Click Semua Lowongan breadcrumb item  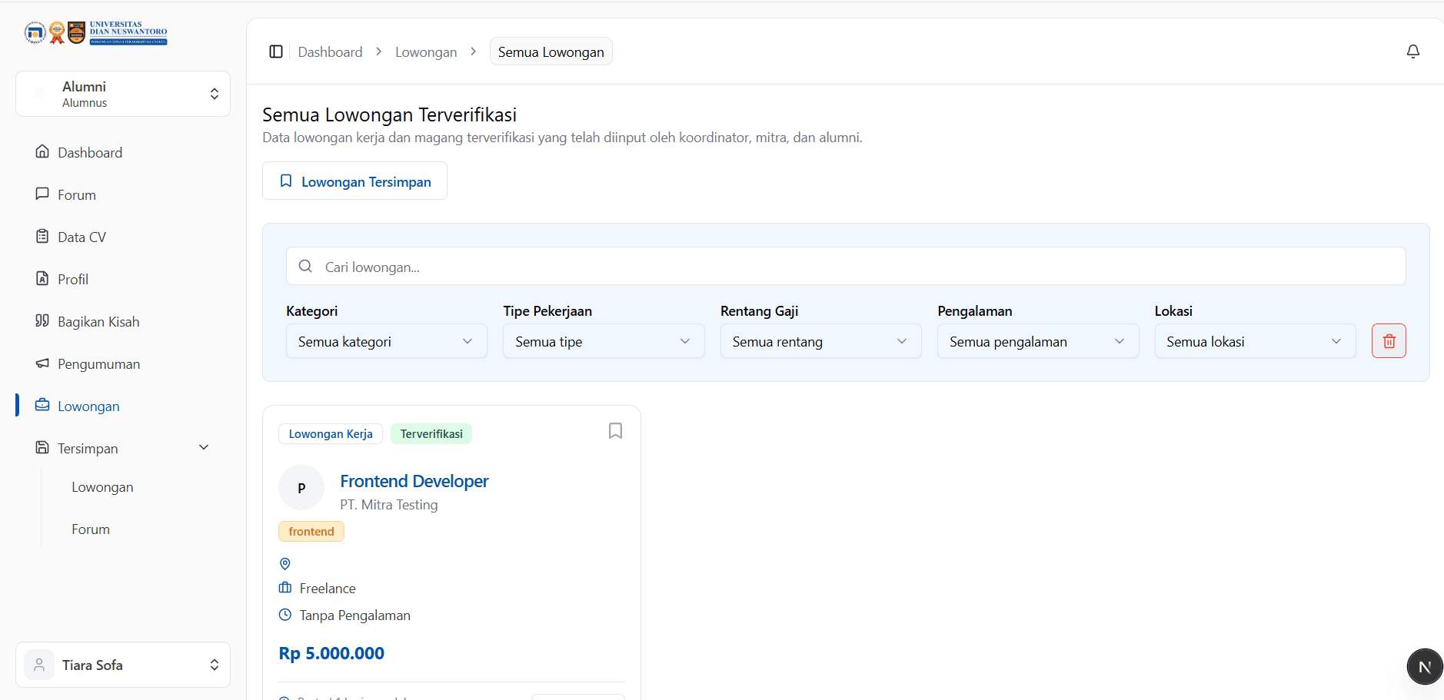coord(551,51)
